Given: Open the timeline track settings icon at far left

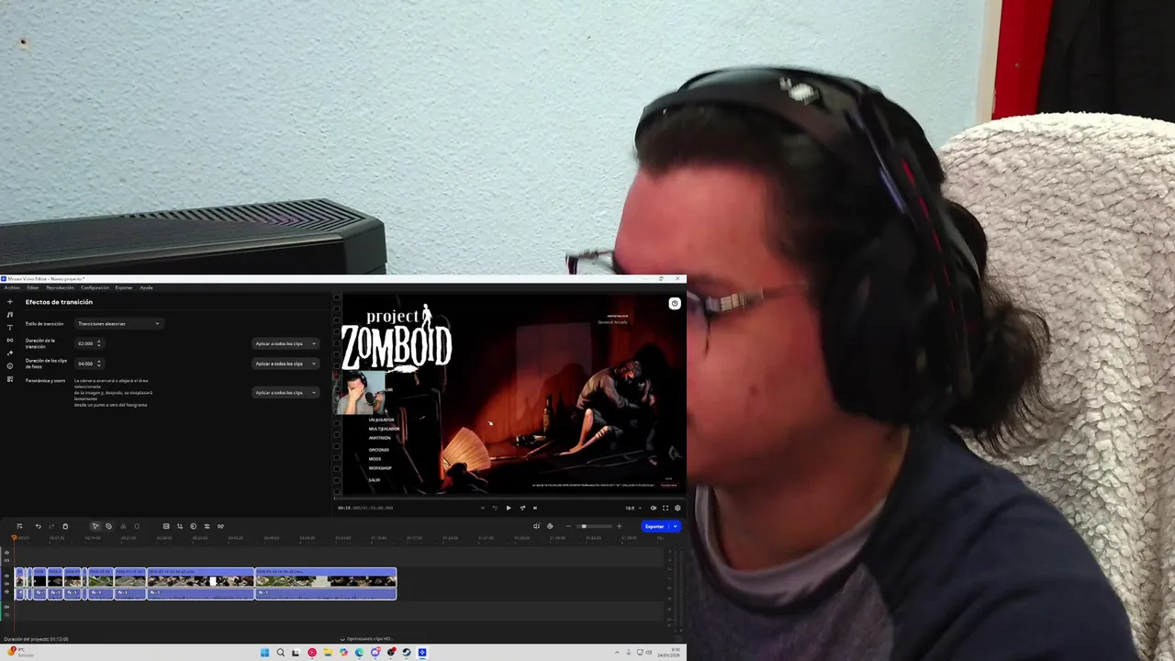Looking at the screenshot, I should 19,526.
